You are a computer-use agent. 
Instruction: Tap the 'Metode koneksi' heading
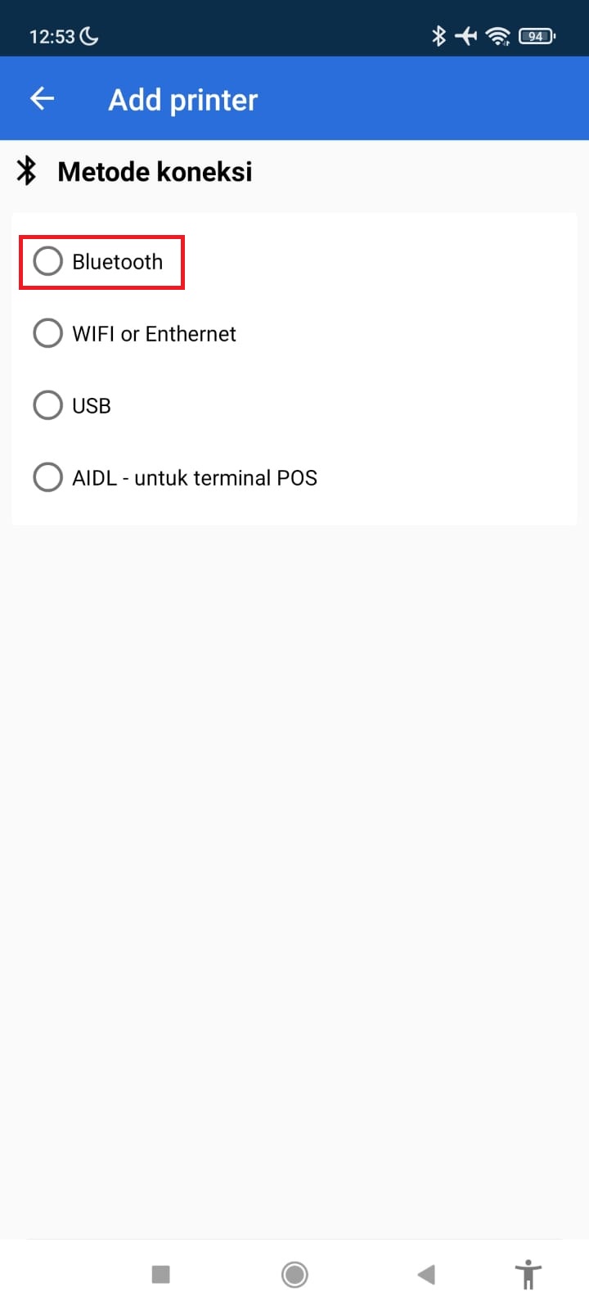coord(155,172)
